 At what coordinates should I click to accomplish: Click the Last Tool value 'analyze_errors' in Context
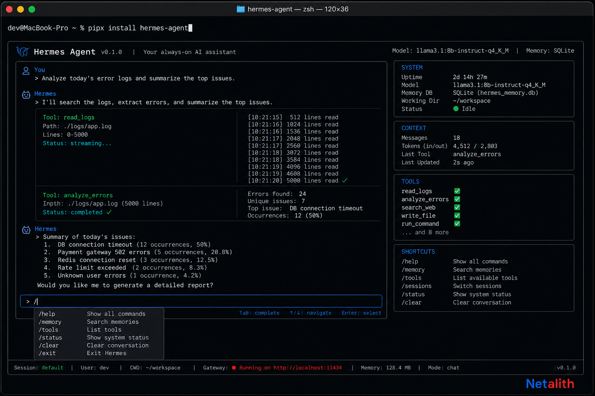pos(477,154)
